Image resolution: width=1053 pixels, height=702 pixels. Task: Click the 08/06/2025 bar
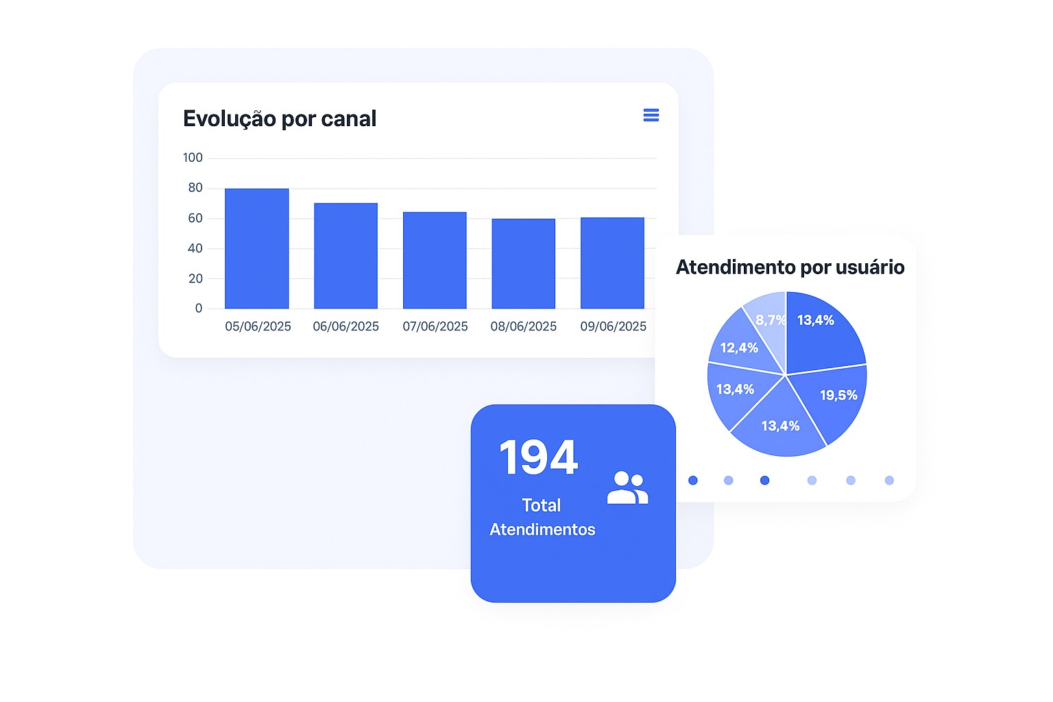(523, 263)
